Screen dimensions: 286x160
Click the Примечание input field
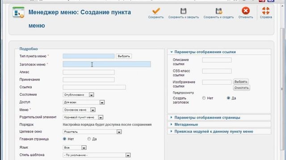88,80
